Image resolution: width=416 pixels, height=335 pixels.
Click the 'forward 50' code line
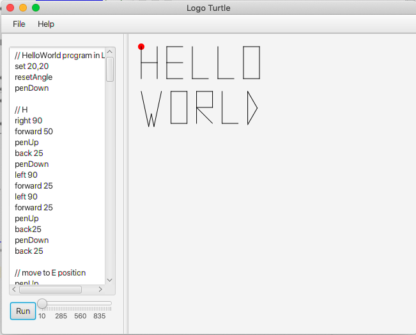(34, 132)
